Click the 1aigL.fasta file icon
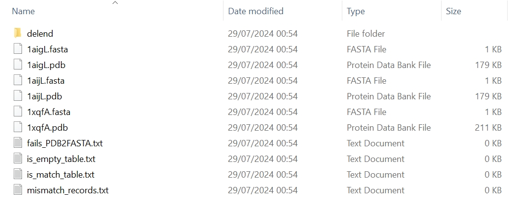The height and width of the screenshot is (206, 512). pyautogui.click(x=18, y=49)
